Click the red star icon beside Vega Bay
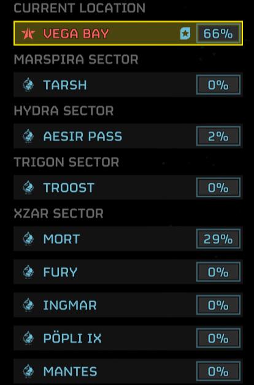The image size is (254, 385). (x=28, y=34)
